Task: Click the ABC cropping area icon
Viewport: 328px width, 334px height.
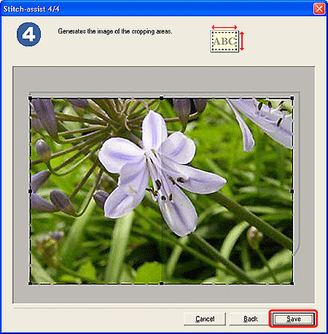Action: (224, 41)
